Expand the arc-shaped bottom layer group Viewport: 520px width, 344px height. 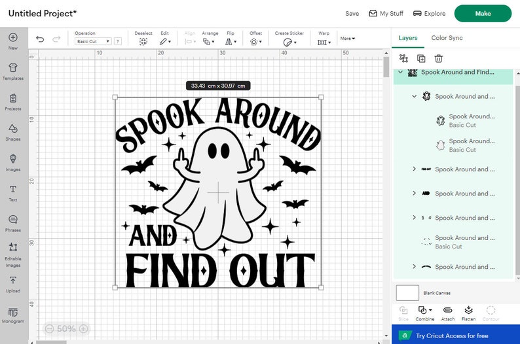tap(414, 266)
